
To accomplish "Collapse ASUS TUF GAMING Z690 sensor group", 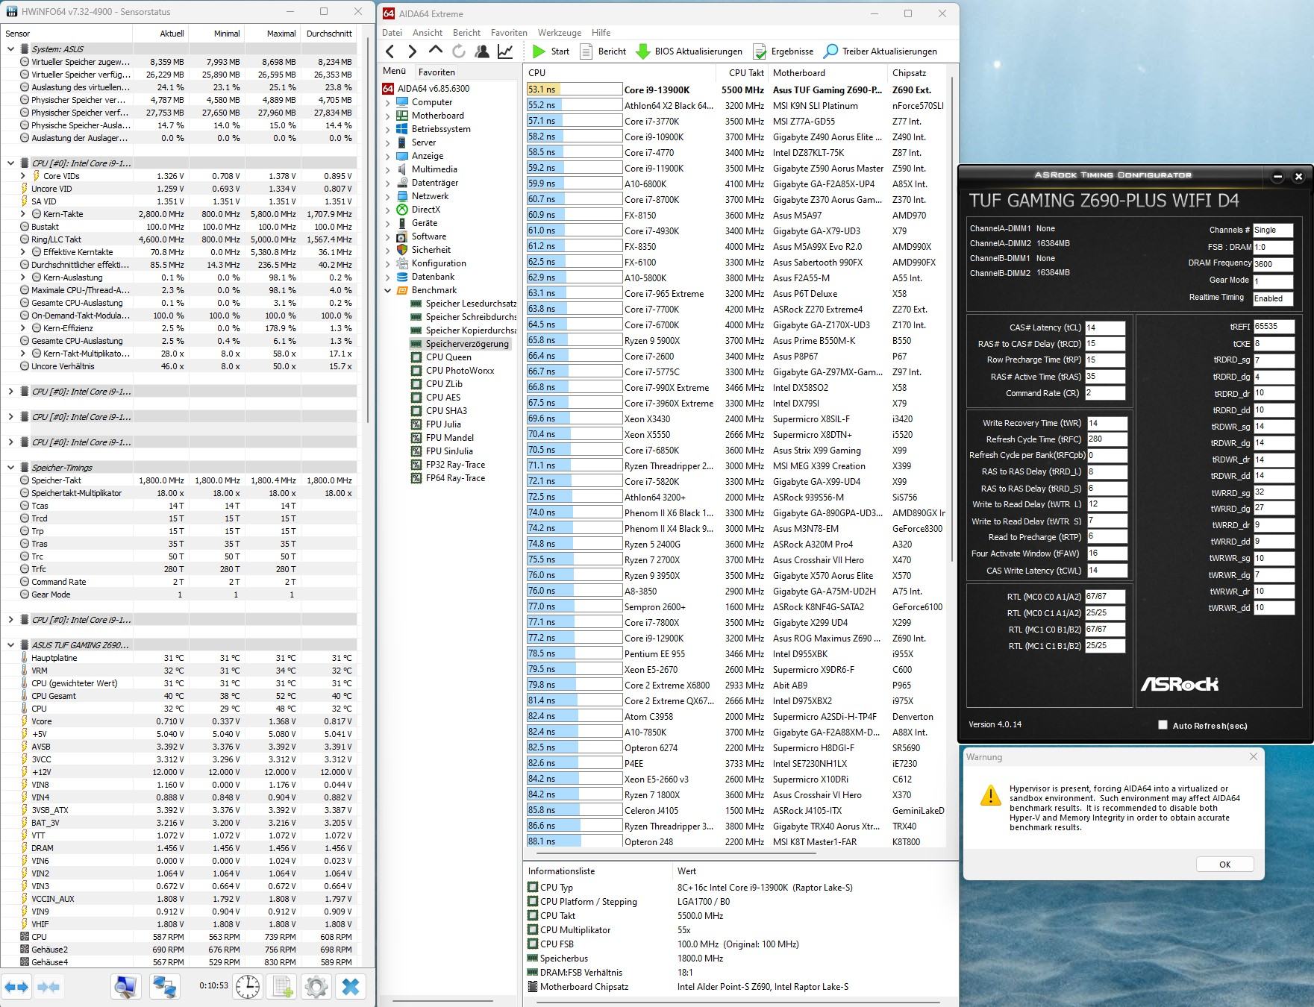I will tap(10, 645).
